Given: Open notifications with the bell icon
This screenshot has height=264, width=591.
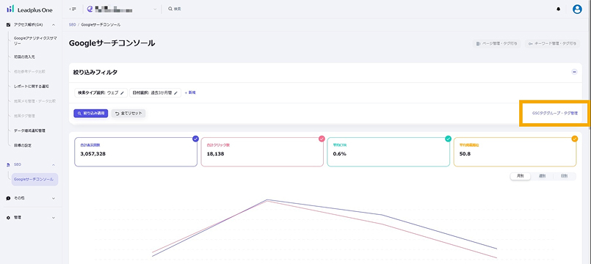Looking at the screenshot, I should pyautogui.click(x=559, y=10).
